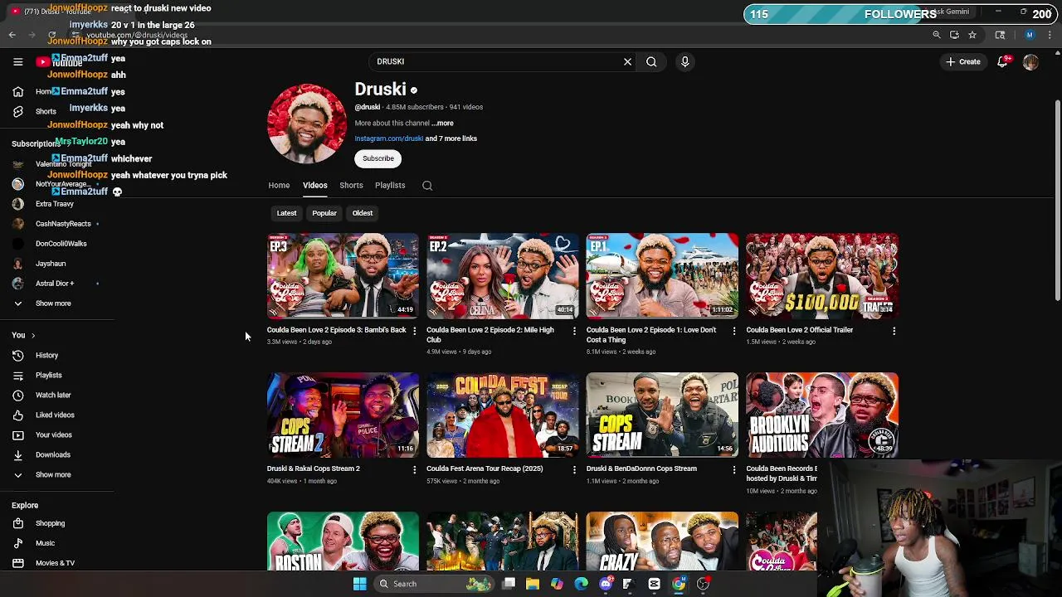The image size is (1062, 597).
Task: Open Music in Explore
Action: click(x=45, y=543)
